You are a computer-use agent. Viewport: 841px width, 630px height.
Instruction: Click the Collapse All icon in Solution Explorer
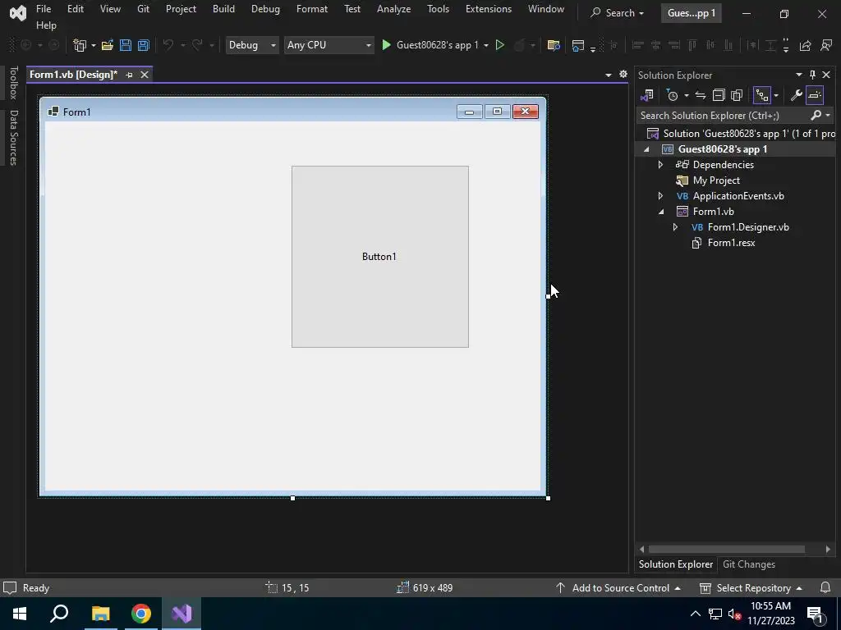click(x=719, y=95)
